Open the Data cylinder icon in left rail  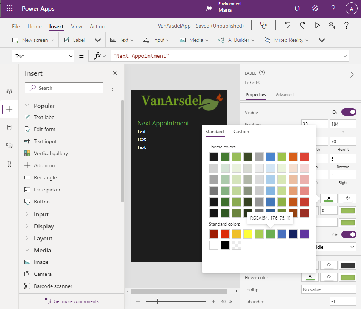tap(9, 127)
